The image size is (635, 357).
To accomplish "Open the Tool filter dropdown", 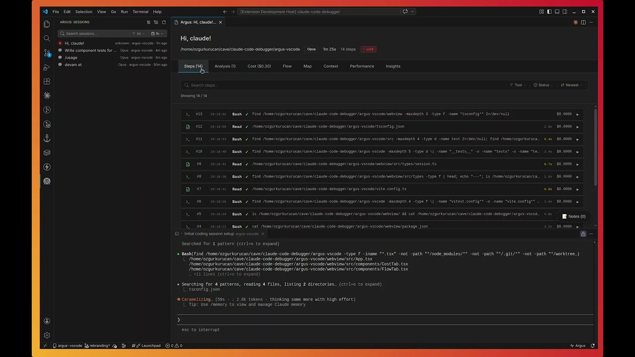I will click(x=517, y=85).
